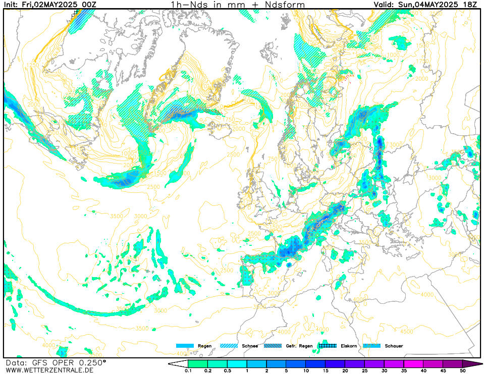Click color scale segment between 15 and 20
484x374 pixels.
(335, 363)
